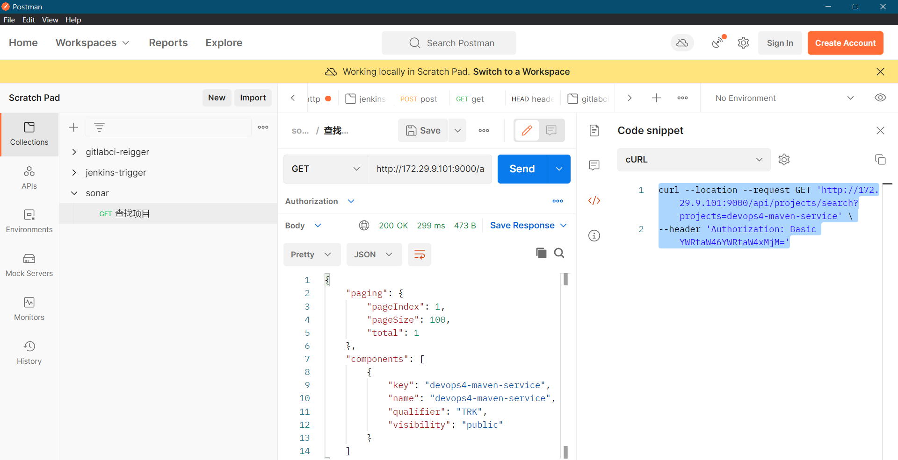
Task: Click the collections filter icon
Action: (x=99, y=127)
